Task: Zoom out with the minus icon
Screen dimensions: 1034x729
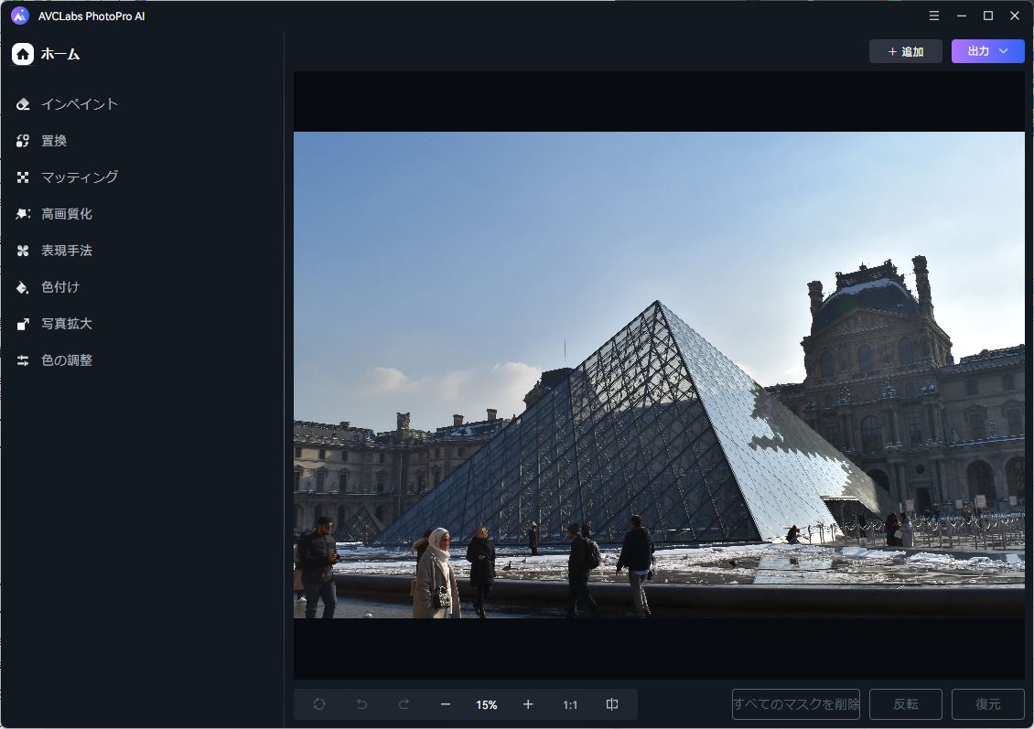Action: coord(445,704)
